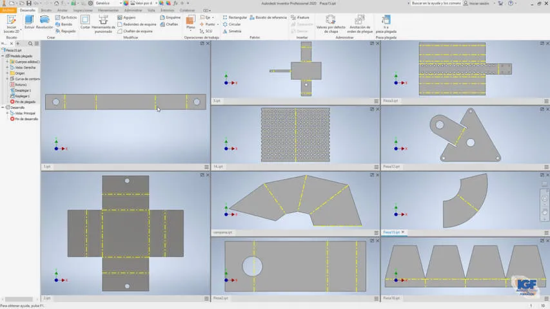
Task: Open the Herramienta de punzonado tool
Action: (103, 24)
